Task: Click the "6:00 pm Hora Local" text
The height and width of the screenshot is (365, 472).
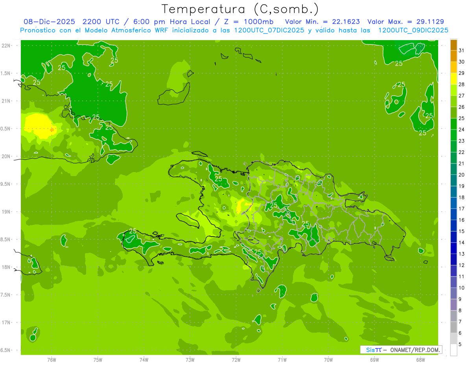Action: click(172, 22)
